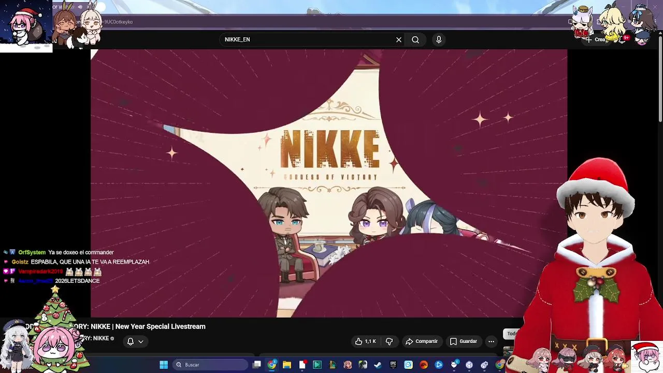Select the 2026LETSDANCE chat message
This screenshot has height=373, width=663.
tap(77, 281)
